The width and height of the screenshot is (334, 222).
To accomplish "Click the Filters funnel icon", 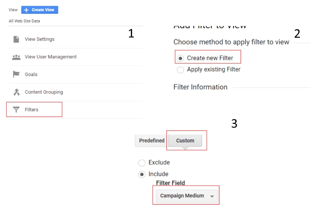I will pos(16,110).
